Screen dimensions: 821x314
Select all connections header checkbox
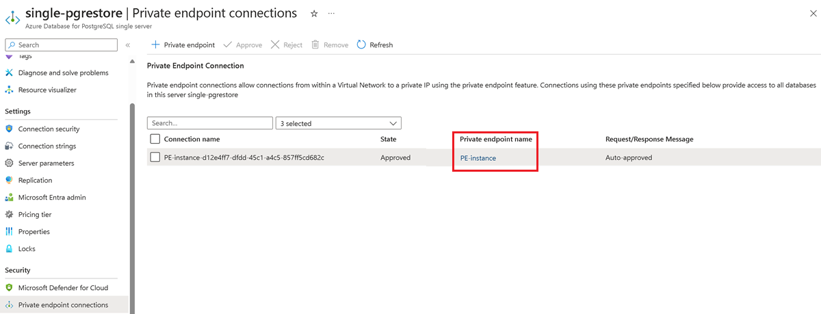(x=155, y=139)
